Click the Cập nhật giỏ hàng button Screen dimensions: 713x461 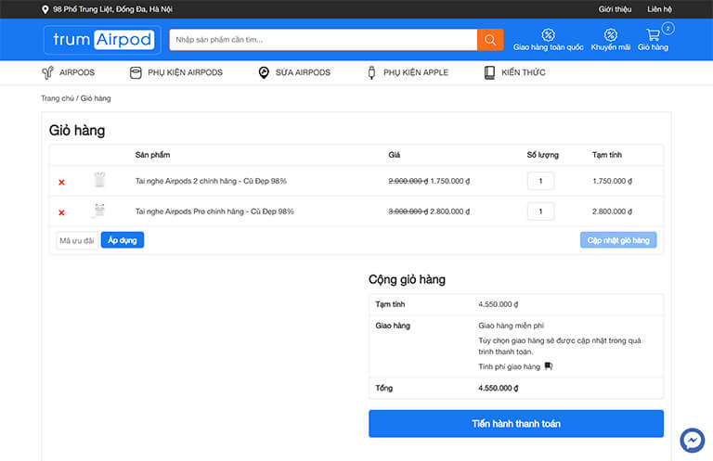click(x=617, y=240)
